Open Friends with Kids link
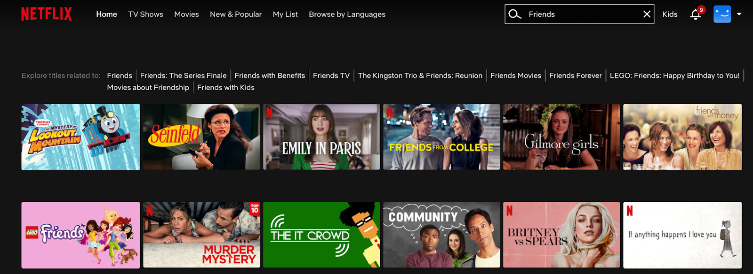 pos(226,87)
